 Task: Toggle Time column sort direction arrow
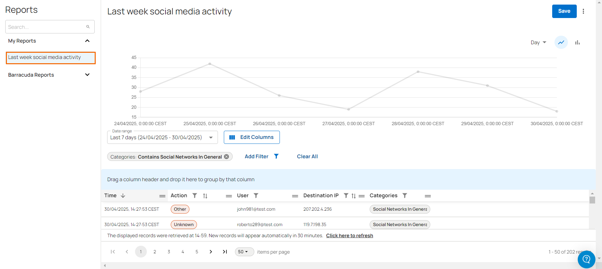coord(123,196)
